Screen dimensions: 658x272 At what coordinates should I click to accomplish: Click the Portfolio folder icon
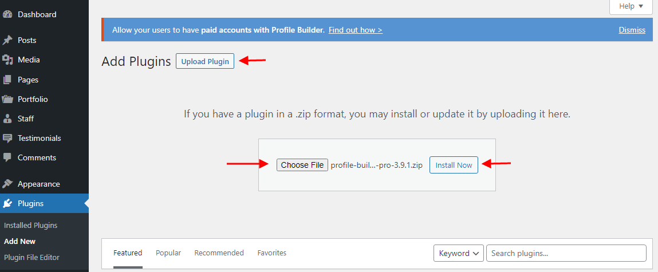click(7, 100)
